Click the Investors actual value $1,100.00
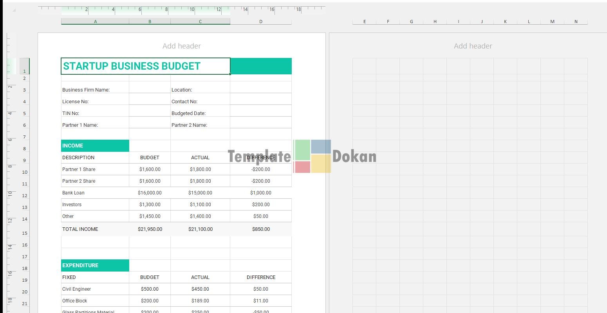This screenshot has width=607, height=313. click(x=200, y=205)
